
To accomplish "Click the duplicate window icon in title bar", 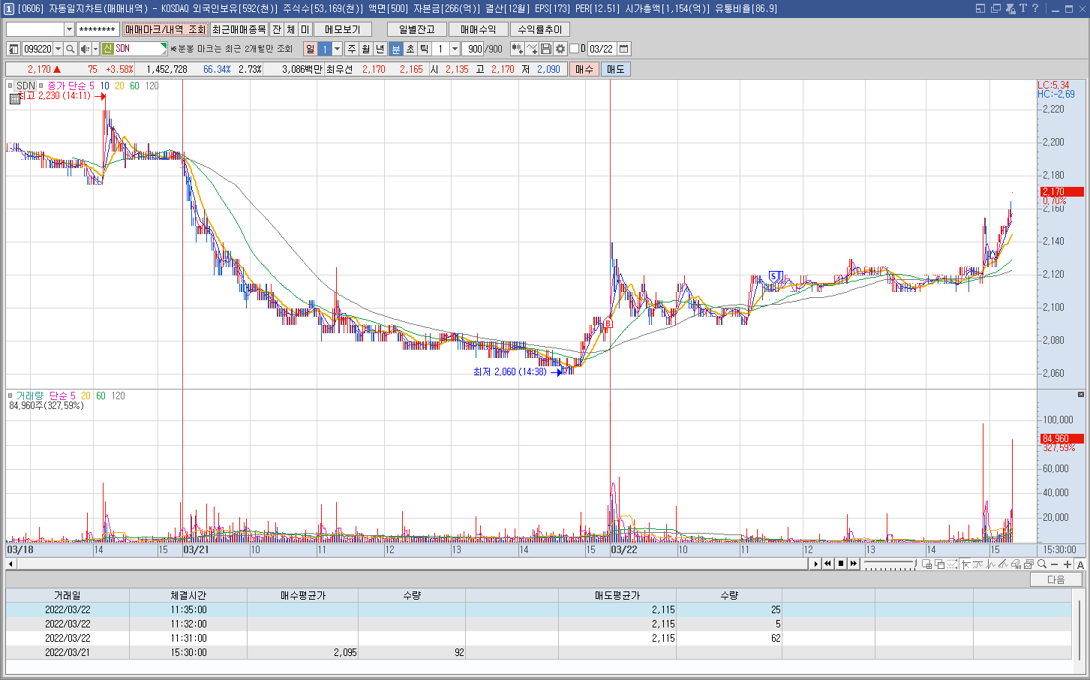I will pyautogui.click(x=995, y=8).
